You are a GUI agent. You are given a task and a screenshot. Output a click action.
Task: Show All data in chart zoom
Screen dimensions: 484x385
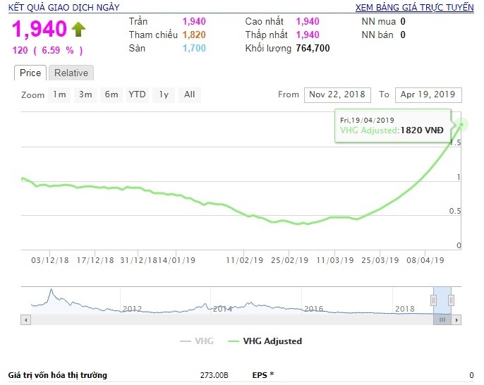coord(189,94)
